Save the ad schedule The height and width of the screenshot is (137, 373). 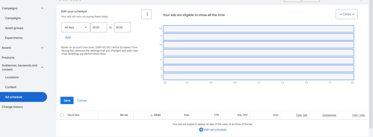point(67,100)
